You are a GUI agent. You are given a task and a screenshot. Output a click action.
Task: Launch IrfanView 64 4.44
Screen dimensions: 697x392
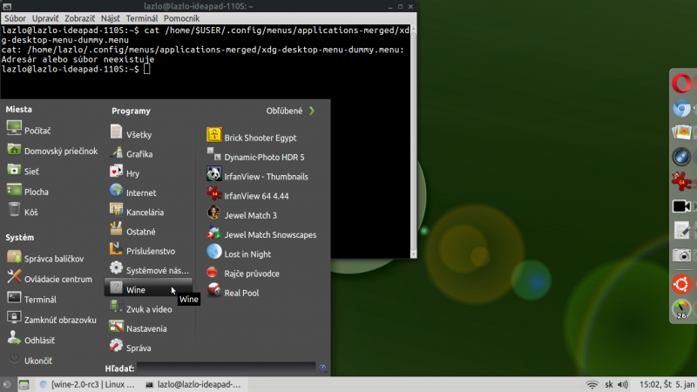(x=247, y=196)
